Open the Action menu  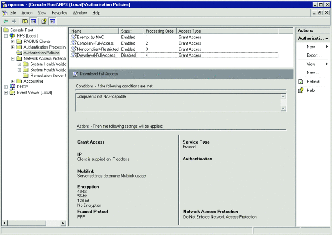pyautogui.click(x=27, y=13)
